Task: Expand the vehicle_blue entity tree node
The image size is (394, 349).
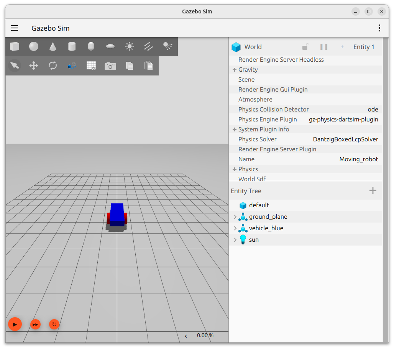Action: 235,228
